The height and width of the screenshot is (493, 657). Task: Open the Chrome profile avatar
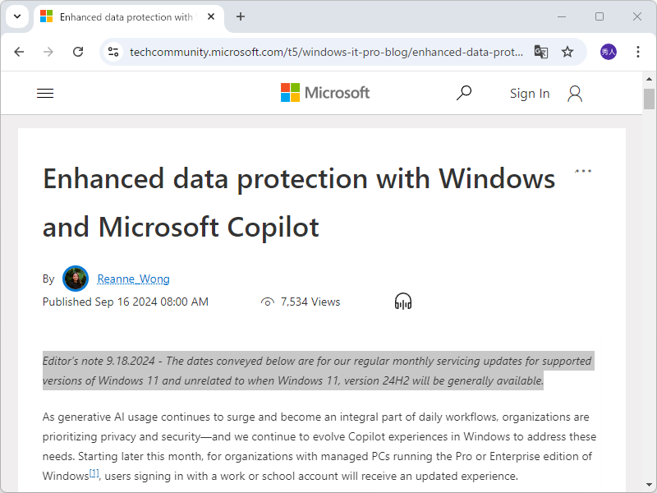[x=609, y=52]
